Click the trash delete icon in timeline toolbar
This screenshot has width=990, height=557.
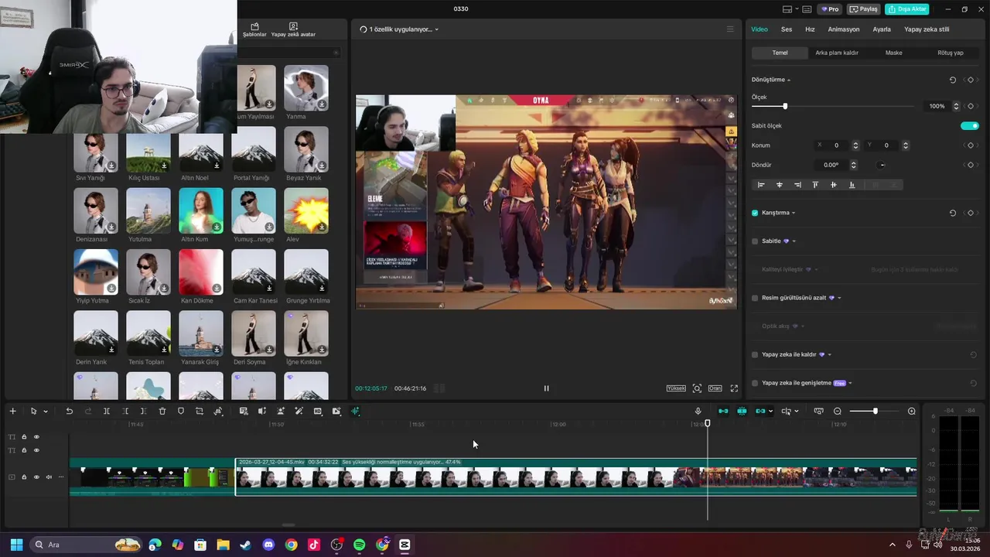click(162, 412)
